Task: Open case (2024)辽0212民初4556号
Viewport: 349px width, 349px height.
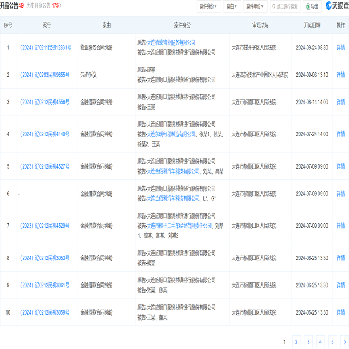Action: click(45, 102)
